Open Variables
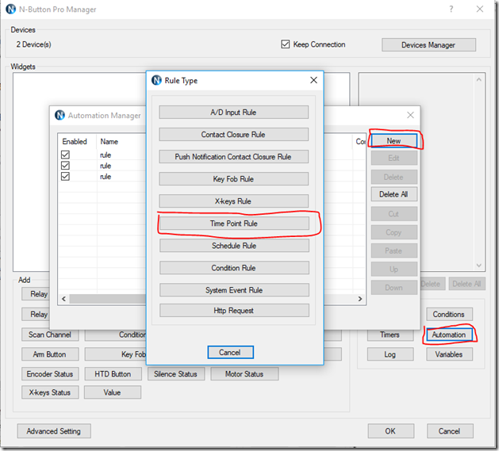Screen dimensions: 499x451 (x=449, y=354)
